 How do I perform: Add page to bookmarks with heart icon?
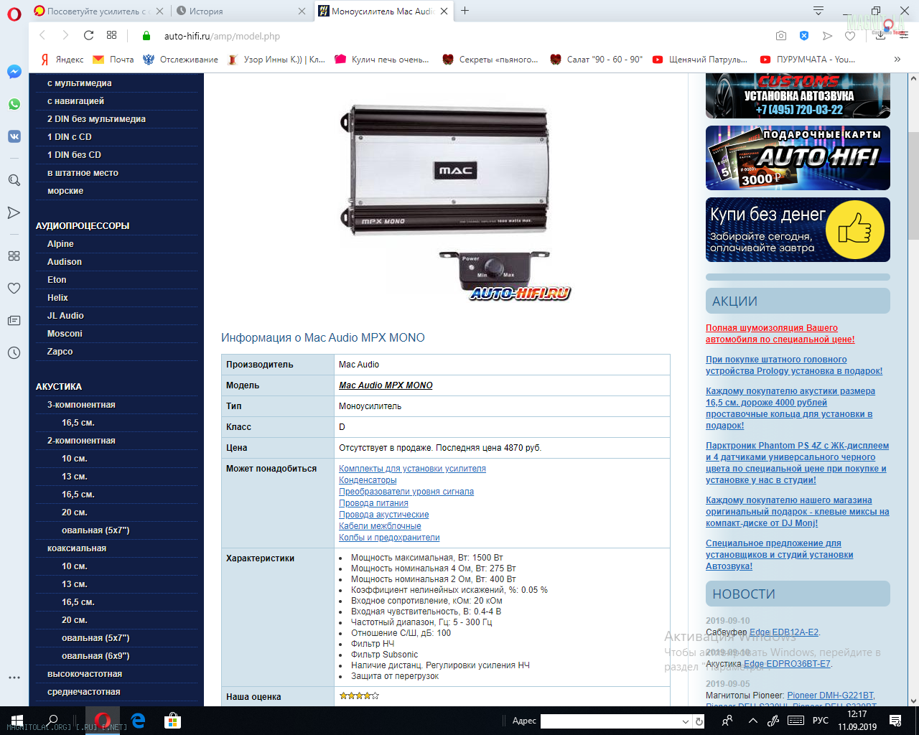pos(850,35)
